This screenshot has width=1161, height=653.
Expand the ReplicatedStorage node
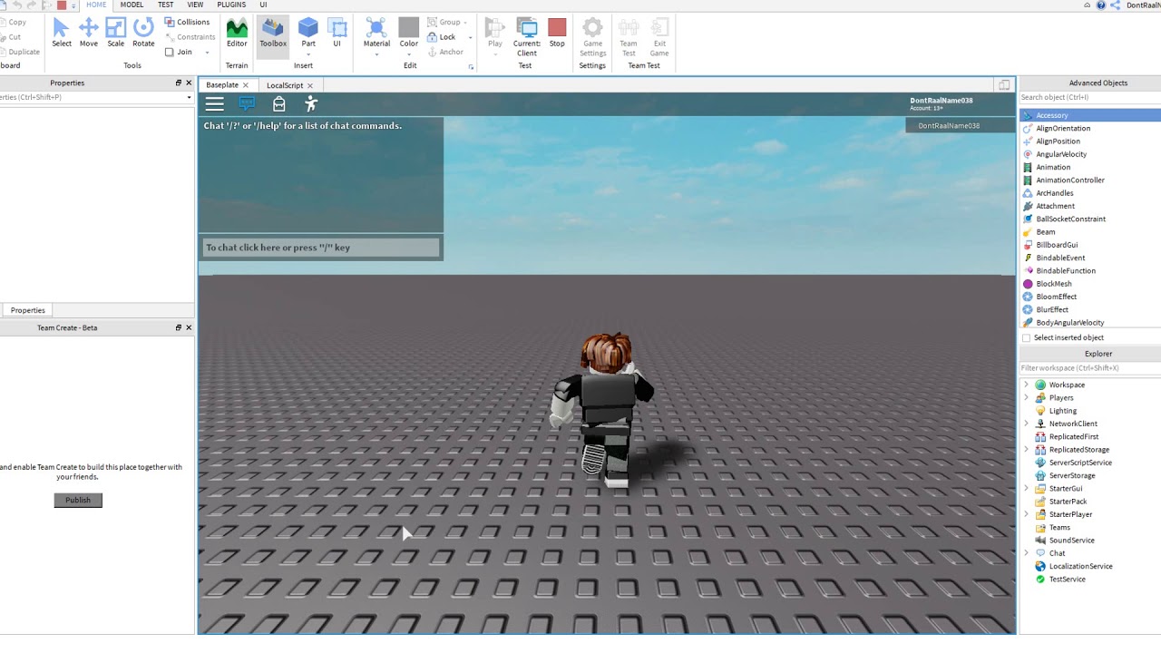pyautogui.click(x=1026, y=449)
